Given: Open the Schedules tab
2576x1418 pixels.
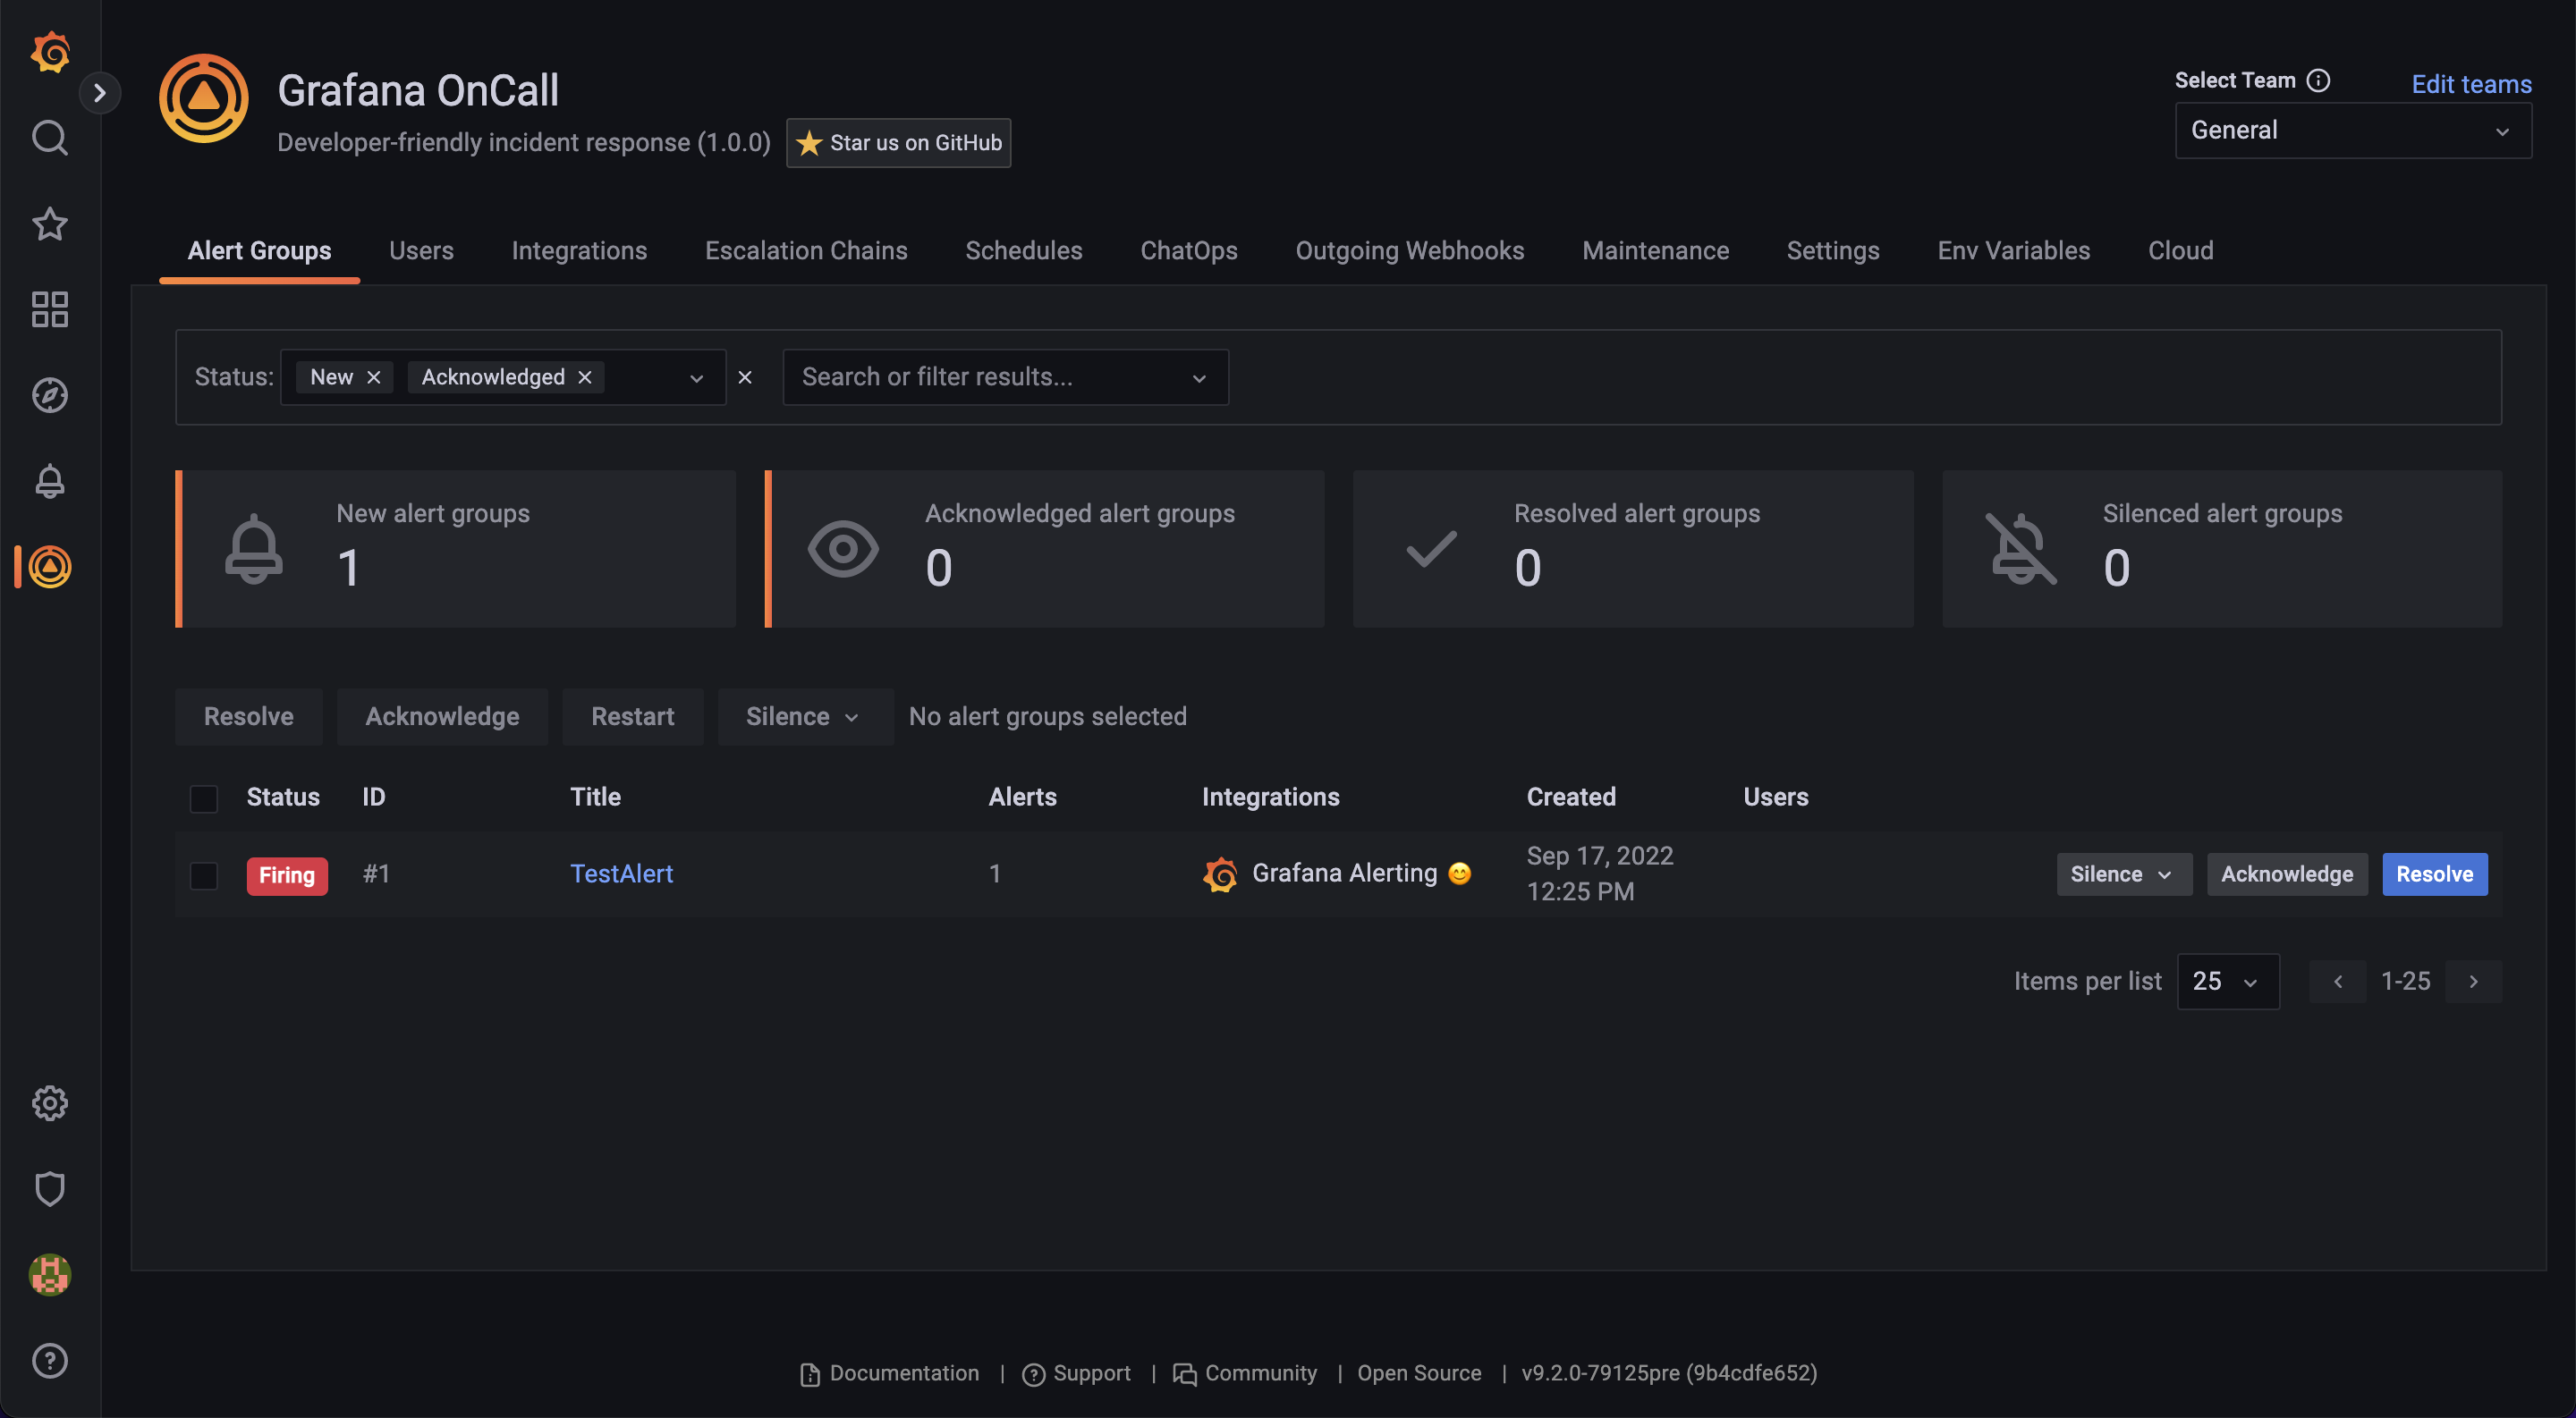Looking at the screenshot, I should click(x=1023, y=251).
